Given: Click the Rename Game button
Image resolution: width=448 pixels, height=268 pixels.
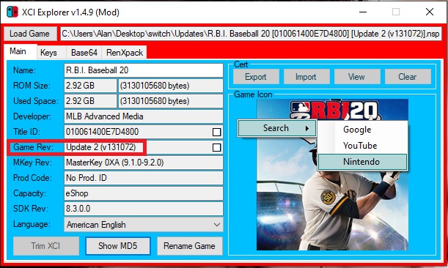Looking at the screenshot, I should 189,246.
